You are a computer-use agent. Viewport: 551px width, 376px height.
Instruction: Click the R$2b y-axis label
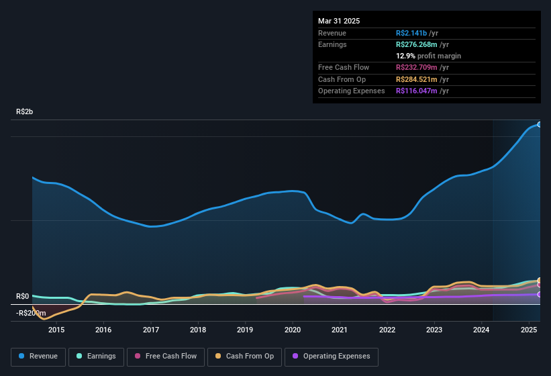tap(25, 111)
